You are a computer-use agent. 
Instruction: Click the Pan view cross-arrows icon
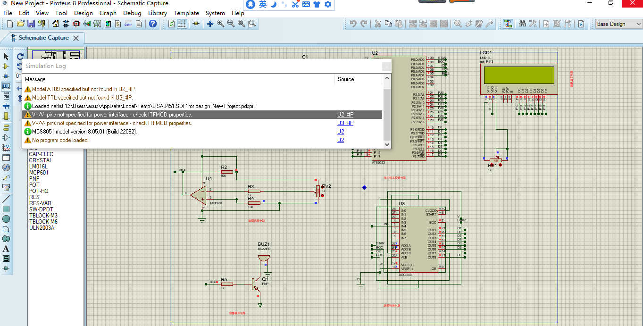pyautogui.click(x=210, y=24)
